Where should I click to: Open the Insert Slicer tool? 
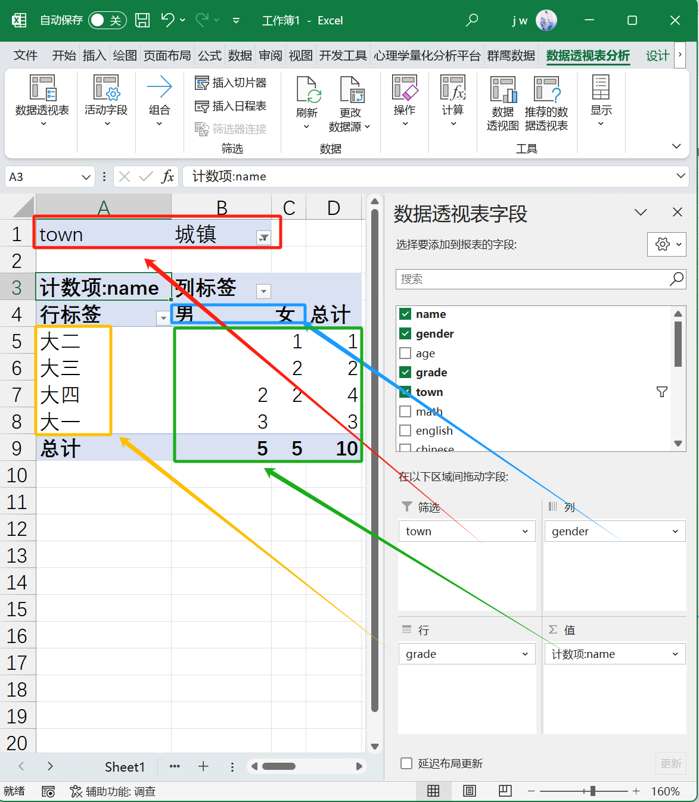231,82
